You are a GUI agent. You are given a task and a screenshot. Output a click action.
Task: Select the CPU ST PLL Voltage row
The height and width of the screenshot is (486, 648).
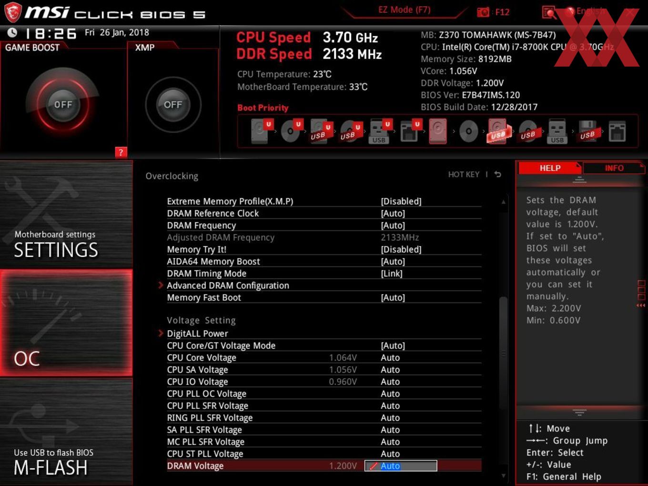coord(324,454)
